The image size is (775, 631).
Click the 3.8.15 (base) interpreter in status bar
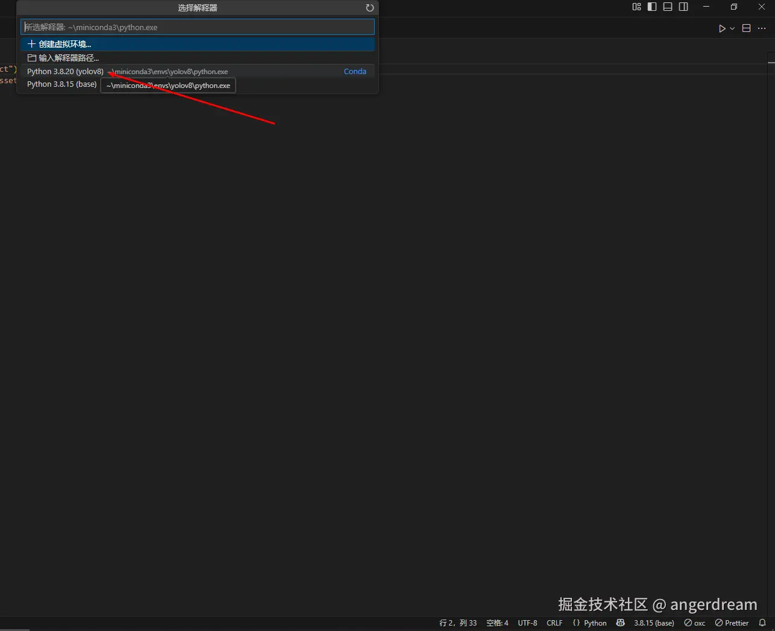(654, 623)
